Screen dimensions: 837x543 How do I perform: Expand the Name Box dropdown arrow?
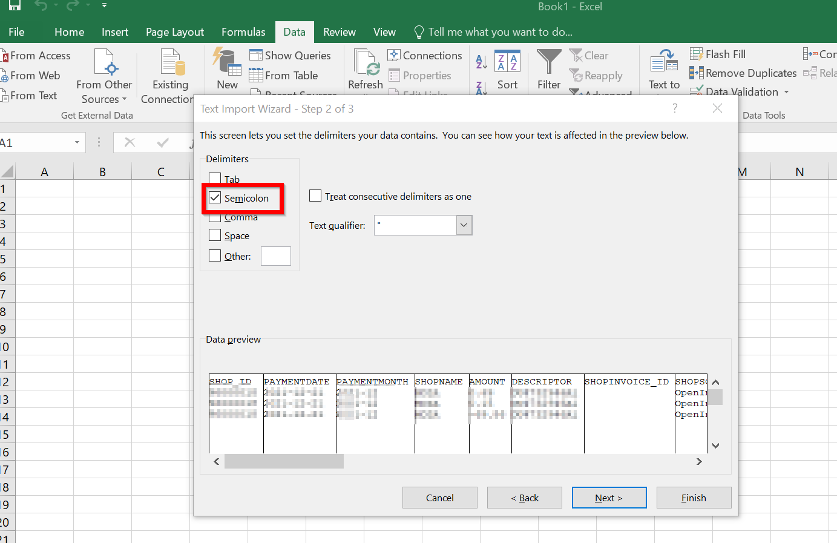click(x=77, y=143)
